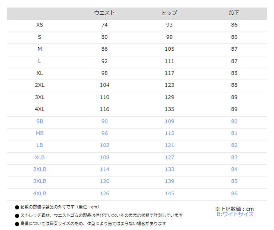Select the LB wide size label

[x=40, y=145]
